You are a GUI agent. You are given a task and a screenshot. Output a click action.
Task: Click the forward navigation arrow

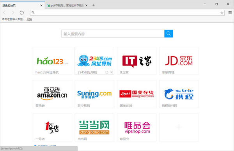click(x=13, y=13)
